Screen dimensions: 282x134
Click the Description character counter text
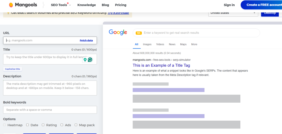point(84,76)
